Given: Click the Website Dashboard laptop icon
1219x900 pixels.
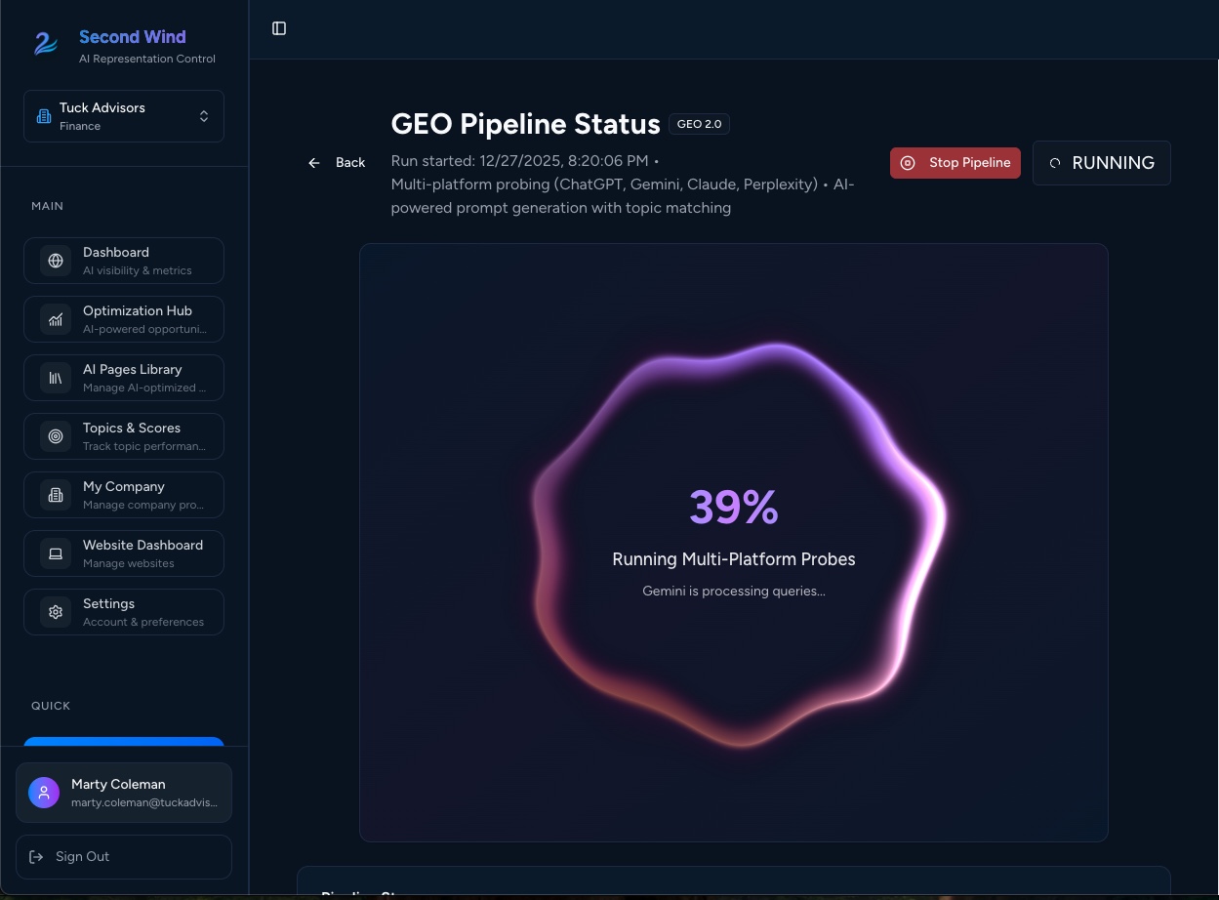Looking at the screenshot, I should coord(56,553).
